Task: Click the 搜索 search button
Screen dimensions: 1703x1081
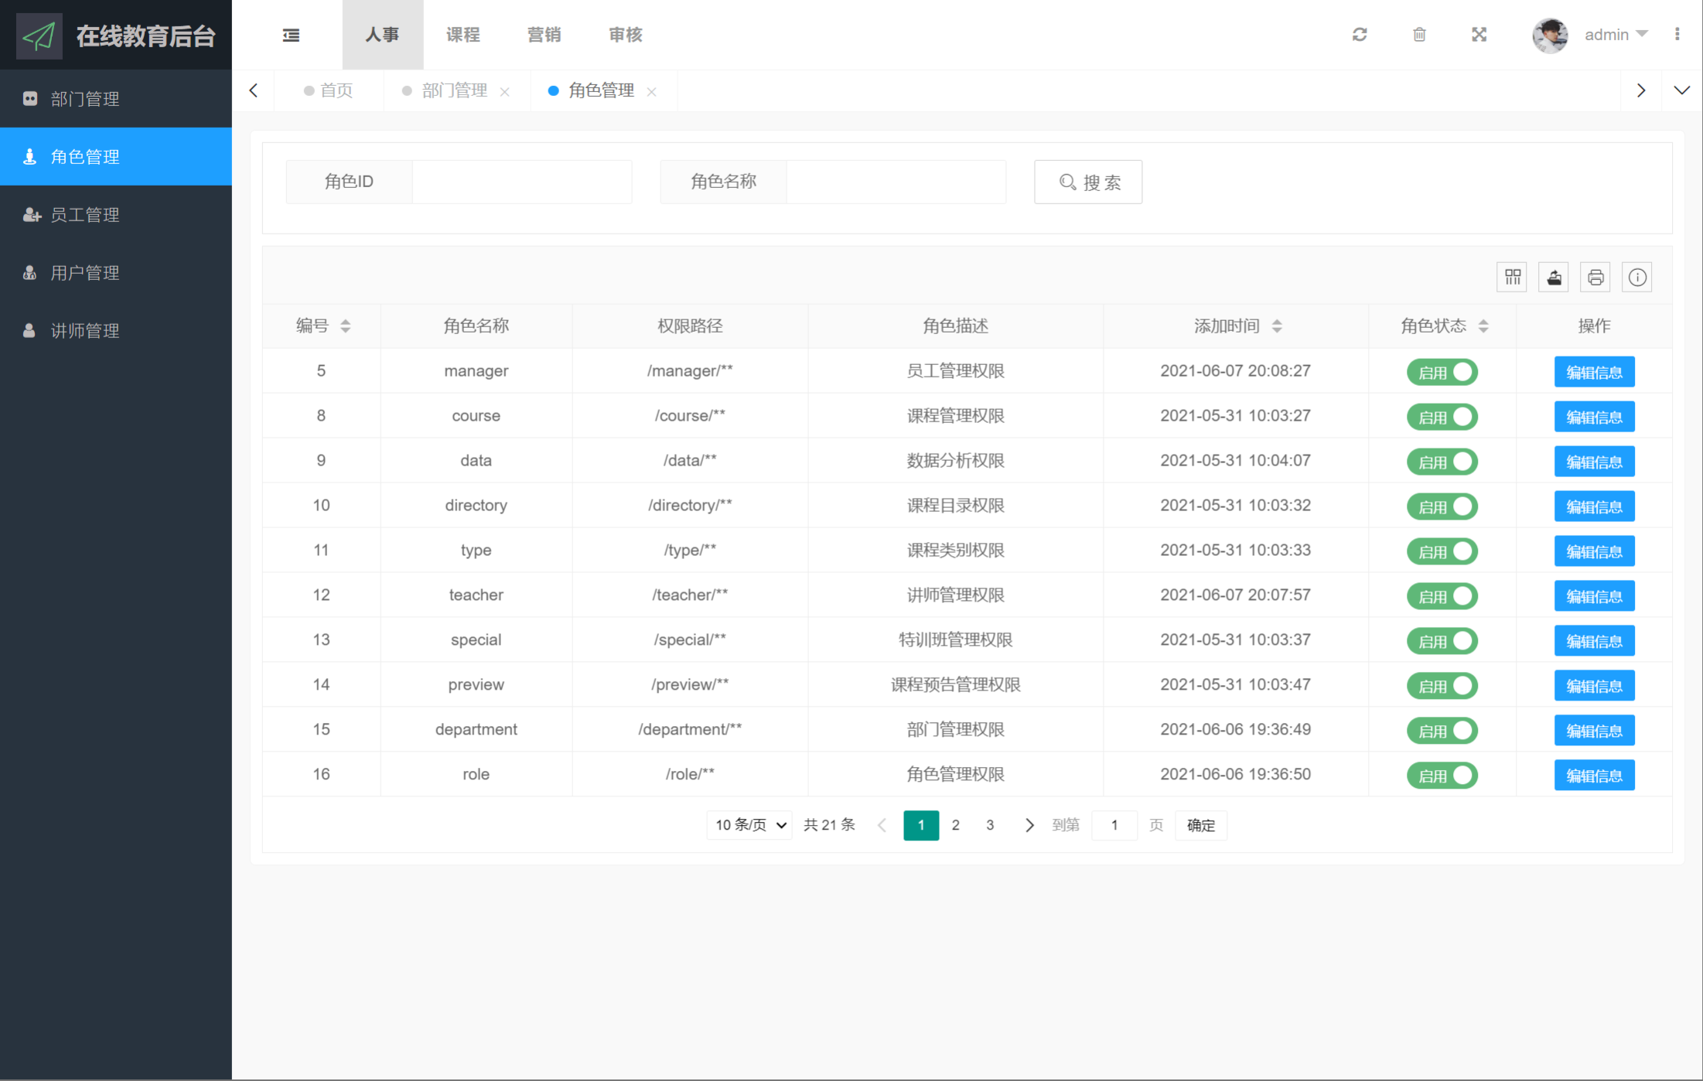Action: (x=1088, y=182)
